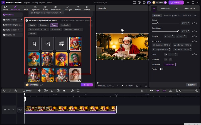Open the 16:9 aspect ratio dropdown
This screenshot has height=125, width=201.
[x=131, y=85]
